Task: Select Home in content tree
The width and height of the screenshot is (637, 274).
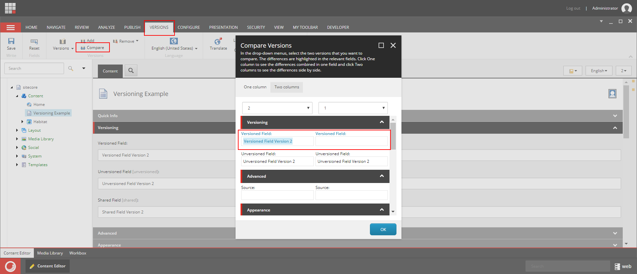Action: (39, 105)
